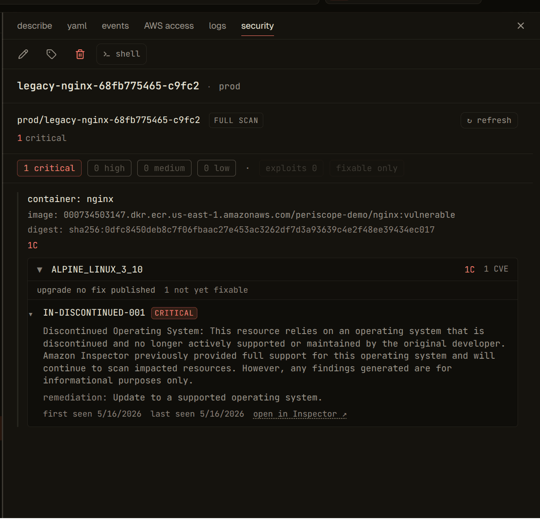
Task: Toggle the 0 low severity filter
Action: tap(217, 168)
